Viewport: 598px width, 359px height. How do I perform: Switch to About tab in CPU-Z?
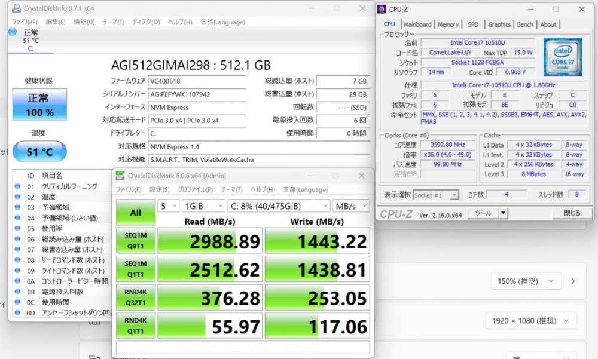548,24
